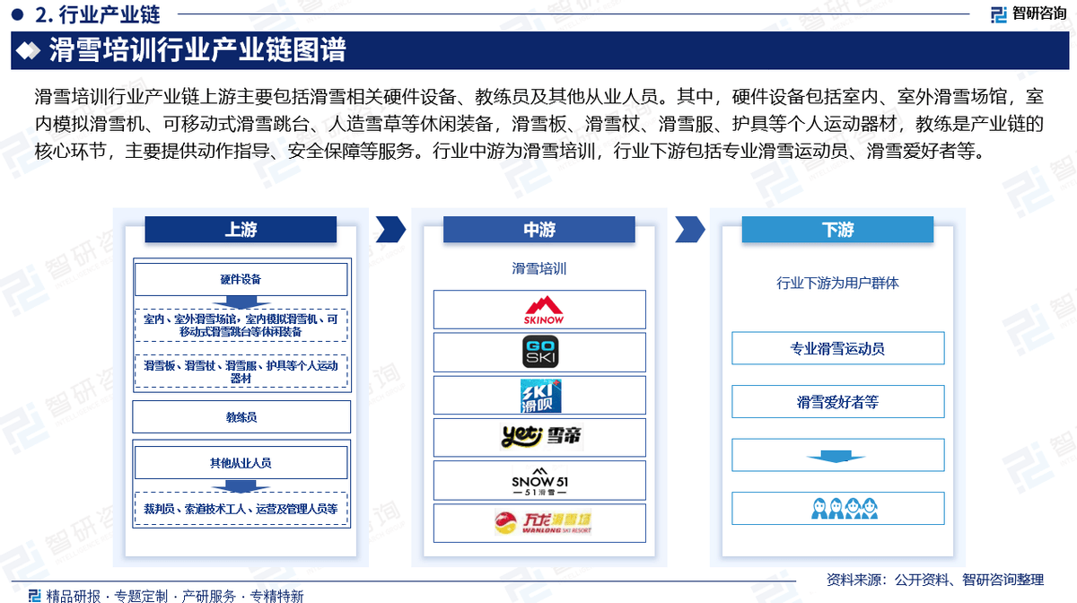Click the down arrow above the user group icon
Image resolution: width=1077 pixels, height=603 pixels.
coord(836,455)
